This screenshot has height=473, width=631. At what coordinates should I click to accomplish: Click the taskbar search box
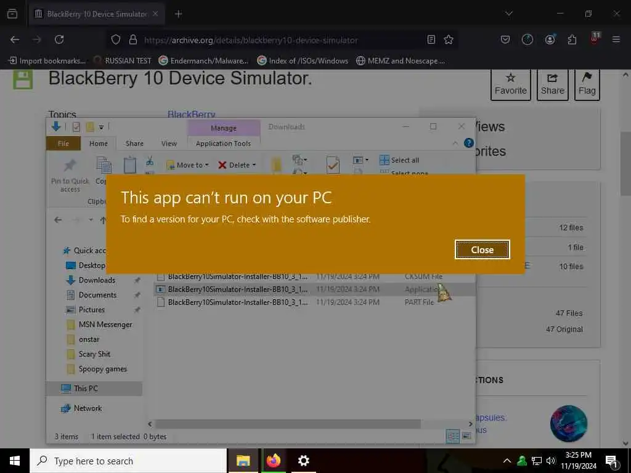click(x=128, y=461)
